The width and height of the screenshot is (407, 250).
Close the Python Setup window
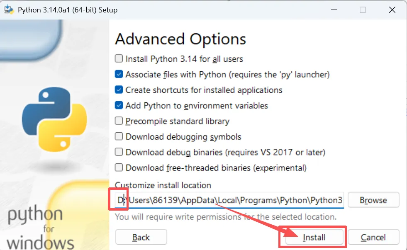pyautogui.click(x=392, y=10)
